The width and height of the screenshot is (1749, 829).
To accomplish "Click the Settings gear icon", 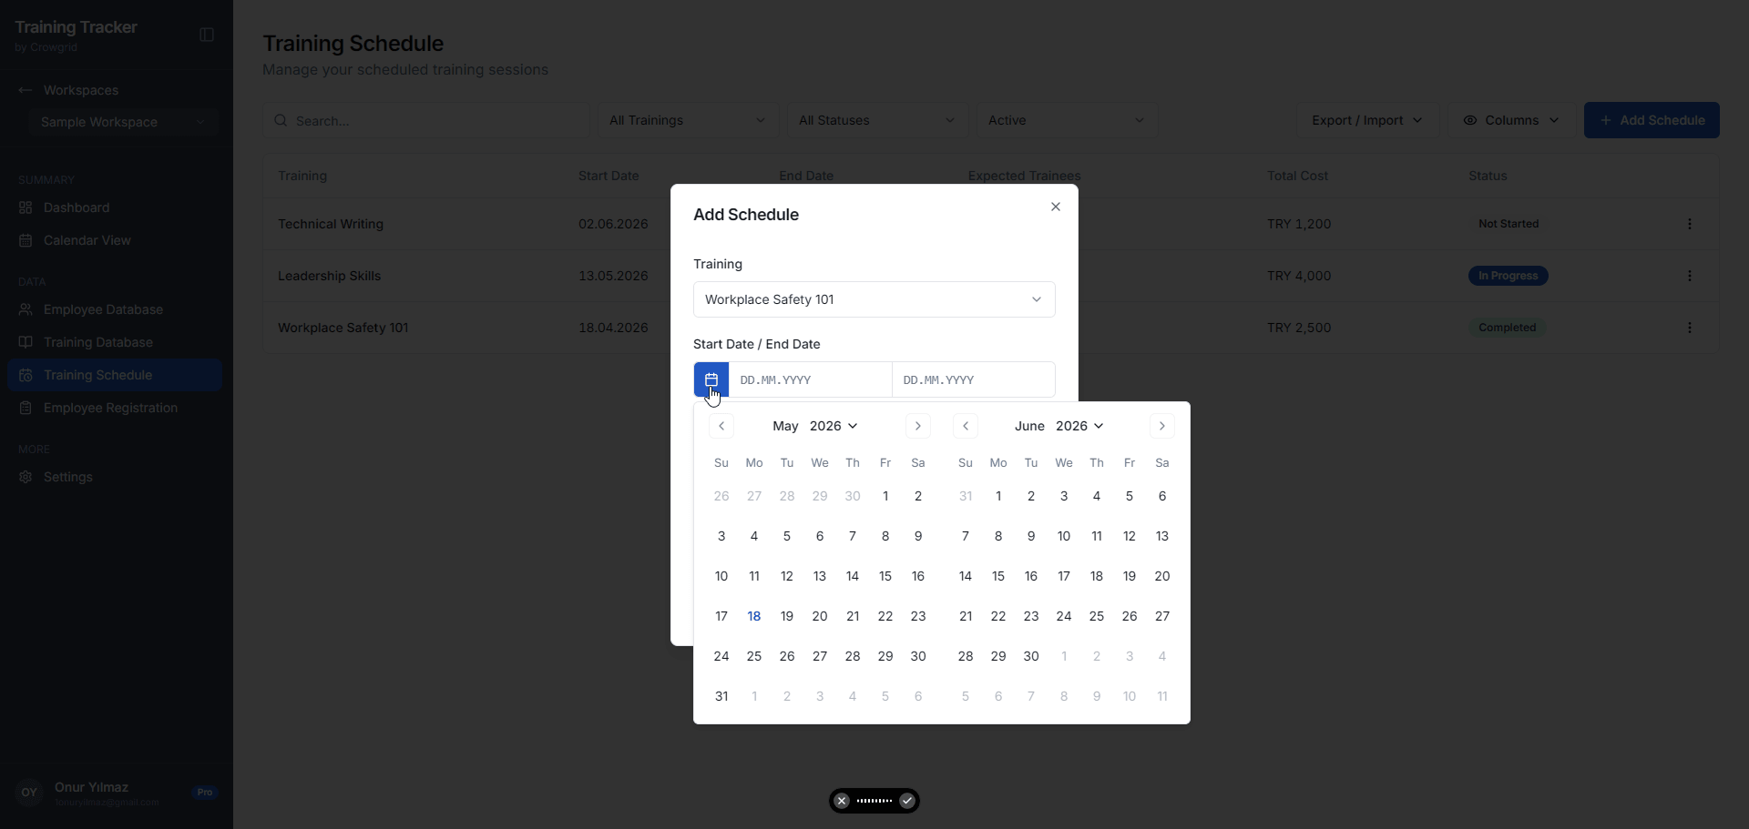I will point(26,477).
